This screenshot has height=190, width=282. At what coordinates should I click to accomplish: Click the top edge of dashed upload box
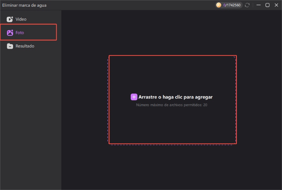172,56
